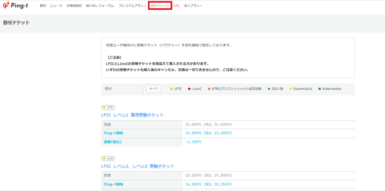The height and width of the screenshot is (191, 385).
Task: Click LPIC badge above レベル2、レベル3 ticket
Action: (108, 158)
